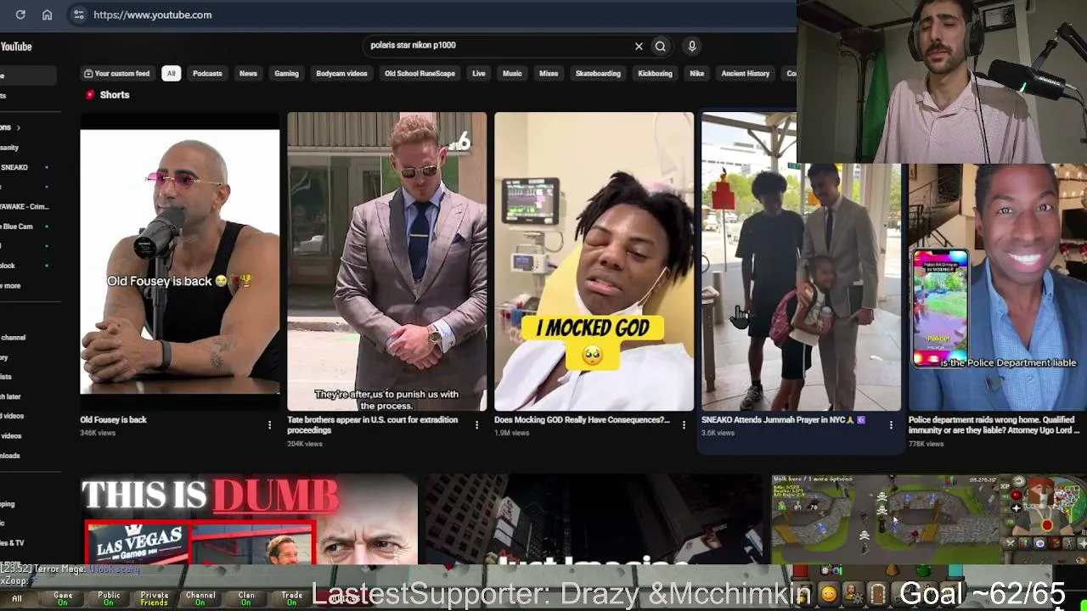The height and width of the screenshot is (611, 1087).
Task: Open the smiley emote tab in RuneScape
Action: (x=828, y=594)
